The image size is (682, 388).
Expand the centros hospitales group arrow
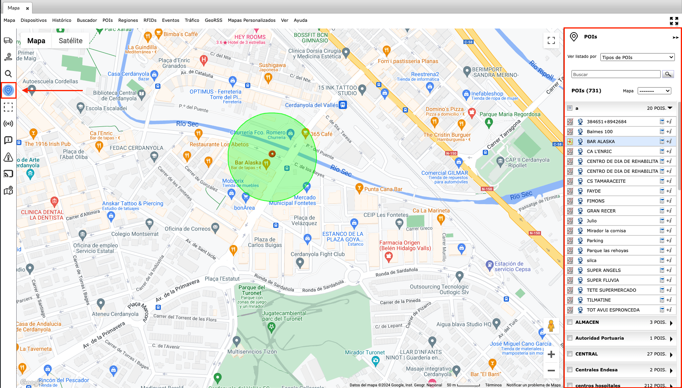(x=671, y=386)
